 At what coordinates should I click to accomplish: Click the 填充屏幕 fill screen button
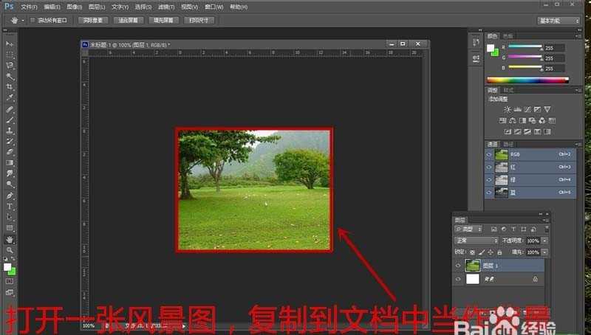[163, 21]
